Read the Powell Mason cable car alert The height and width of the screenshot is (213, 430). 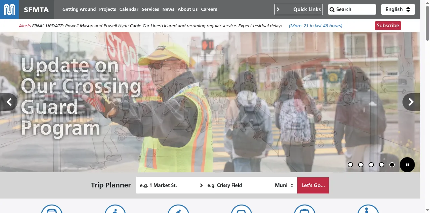[158, 26]
